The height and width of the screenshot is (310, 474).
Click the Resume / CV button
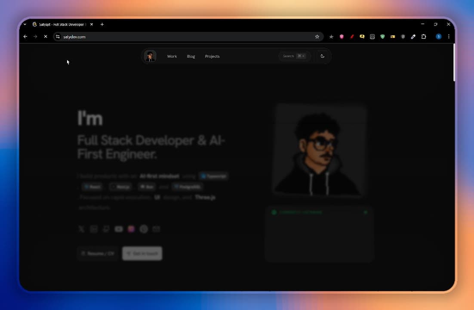point(98,254)
